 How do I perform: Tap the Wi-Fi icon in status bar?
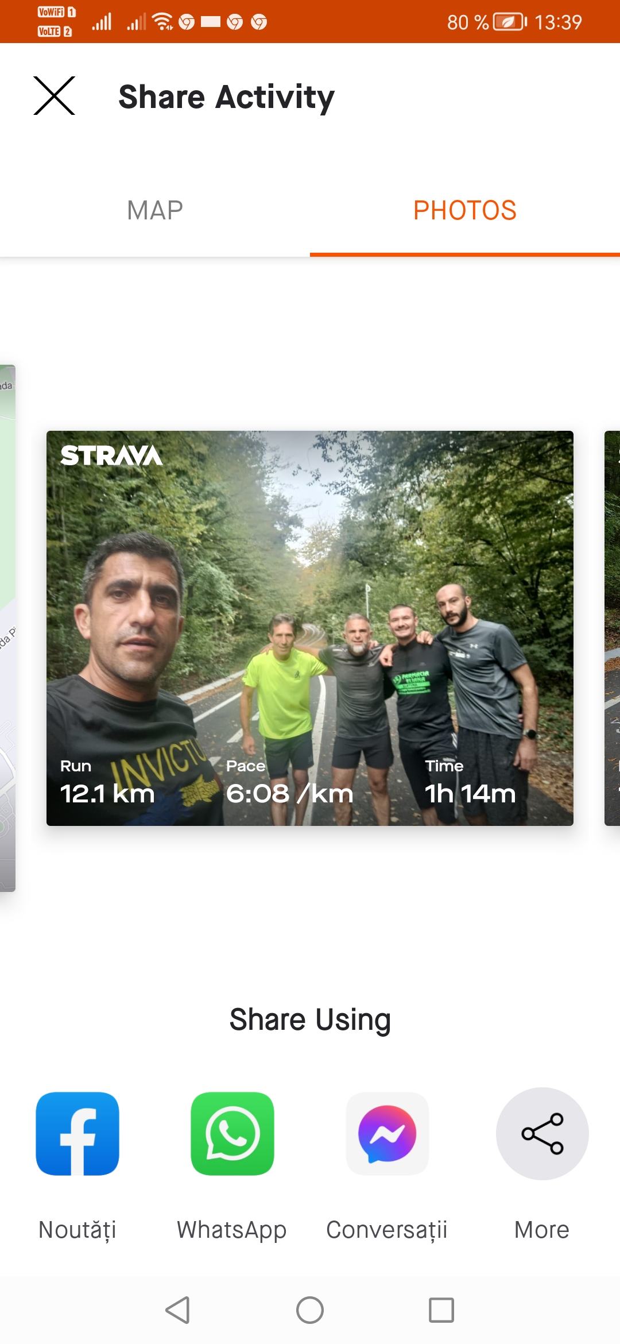click(x=163, y=22)
